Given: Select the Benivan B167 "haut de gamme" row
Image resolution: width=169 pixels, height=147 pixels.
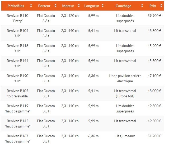Looking at the screenshot, I should (83, 139).
